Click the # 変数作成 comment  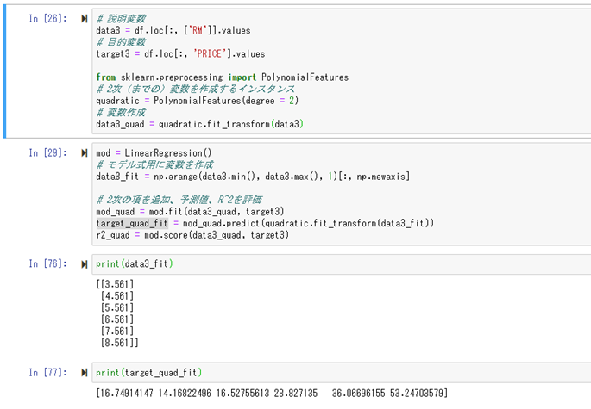121,112
